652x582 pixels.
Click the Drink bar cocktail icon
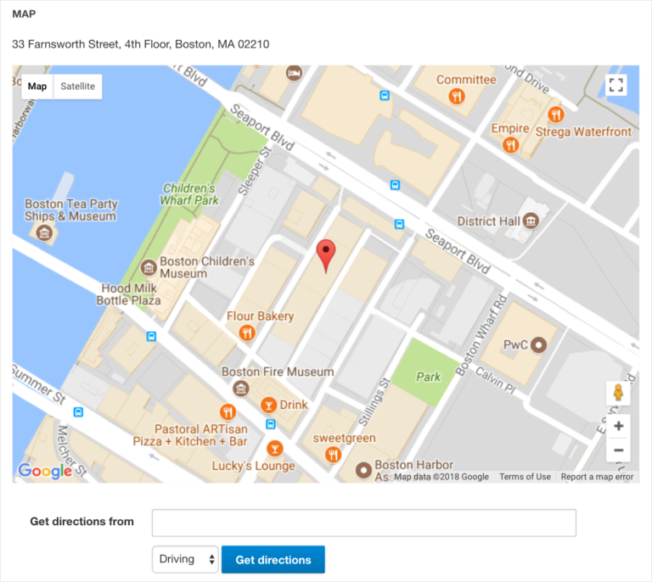(x=268, y=405)
